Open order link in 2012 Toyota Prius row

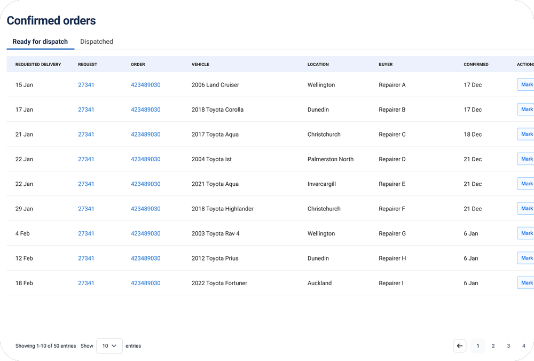tap(145, 258)
